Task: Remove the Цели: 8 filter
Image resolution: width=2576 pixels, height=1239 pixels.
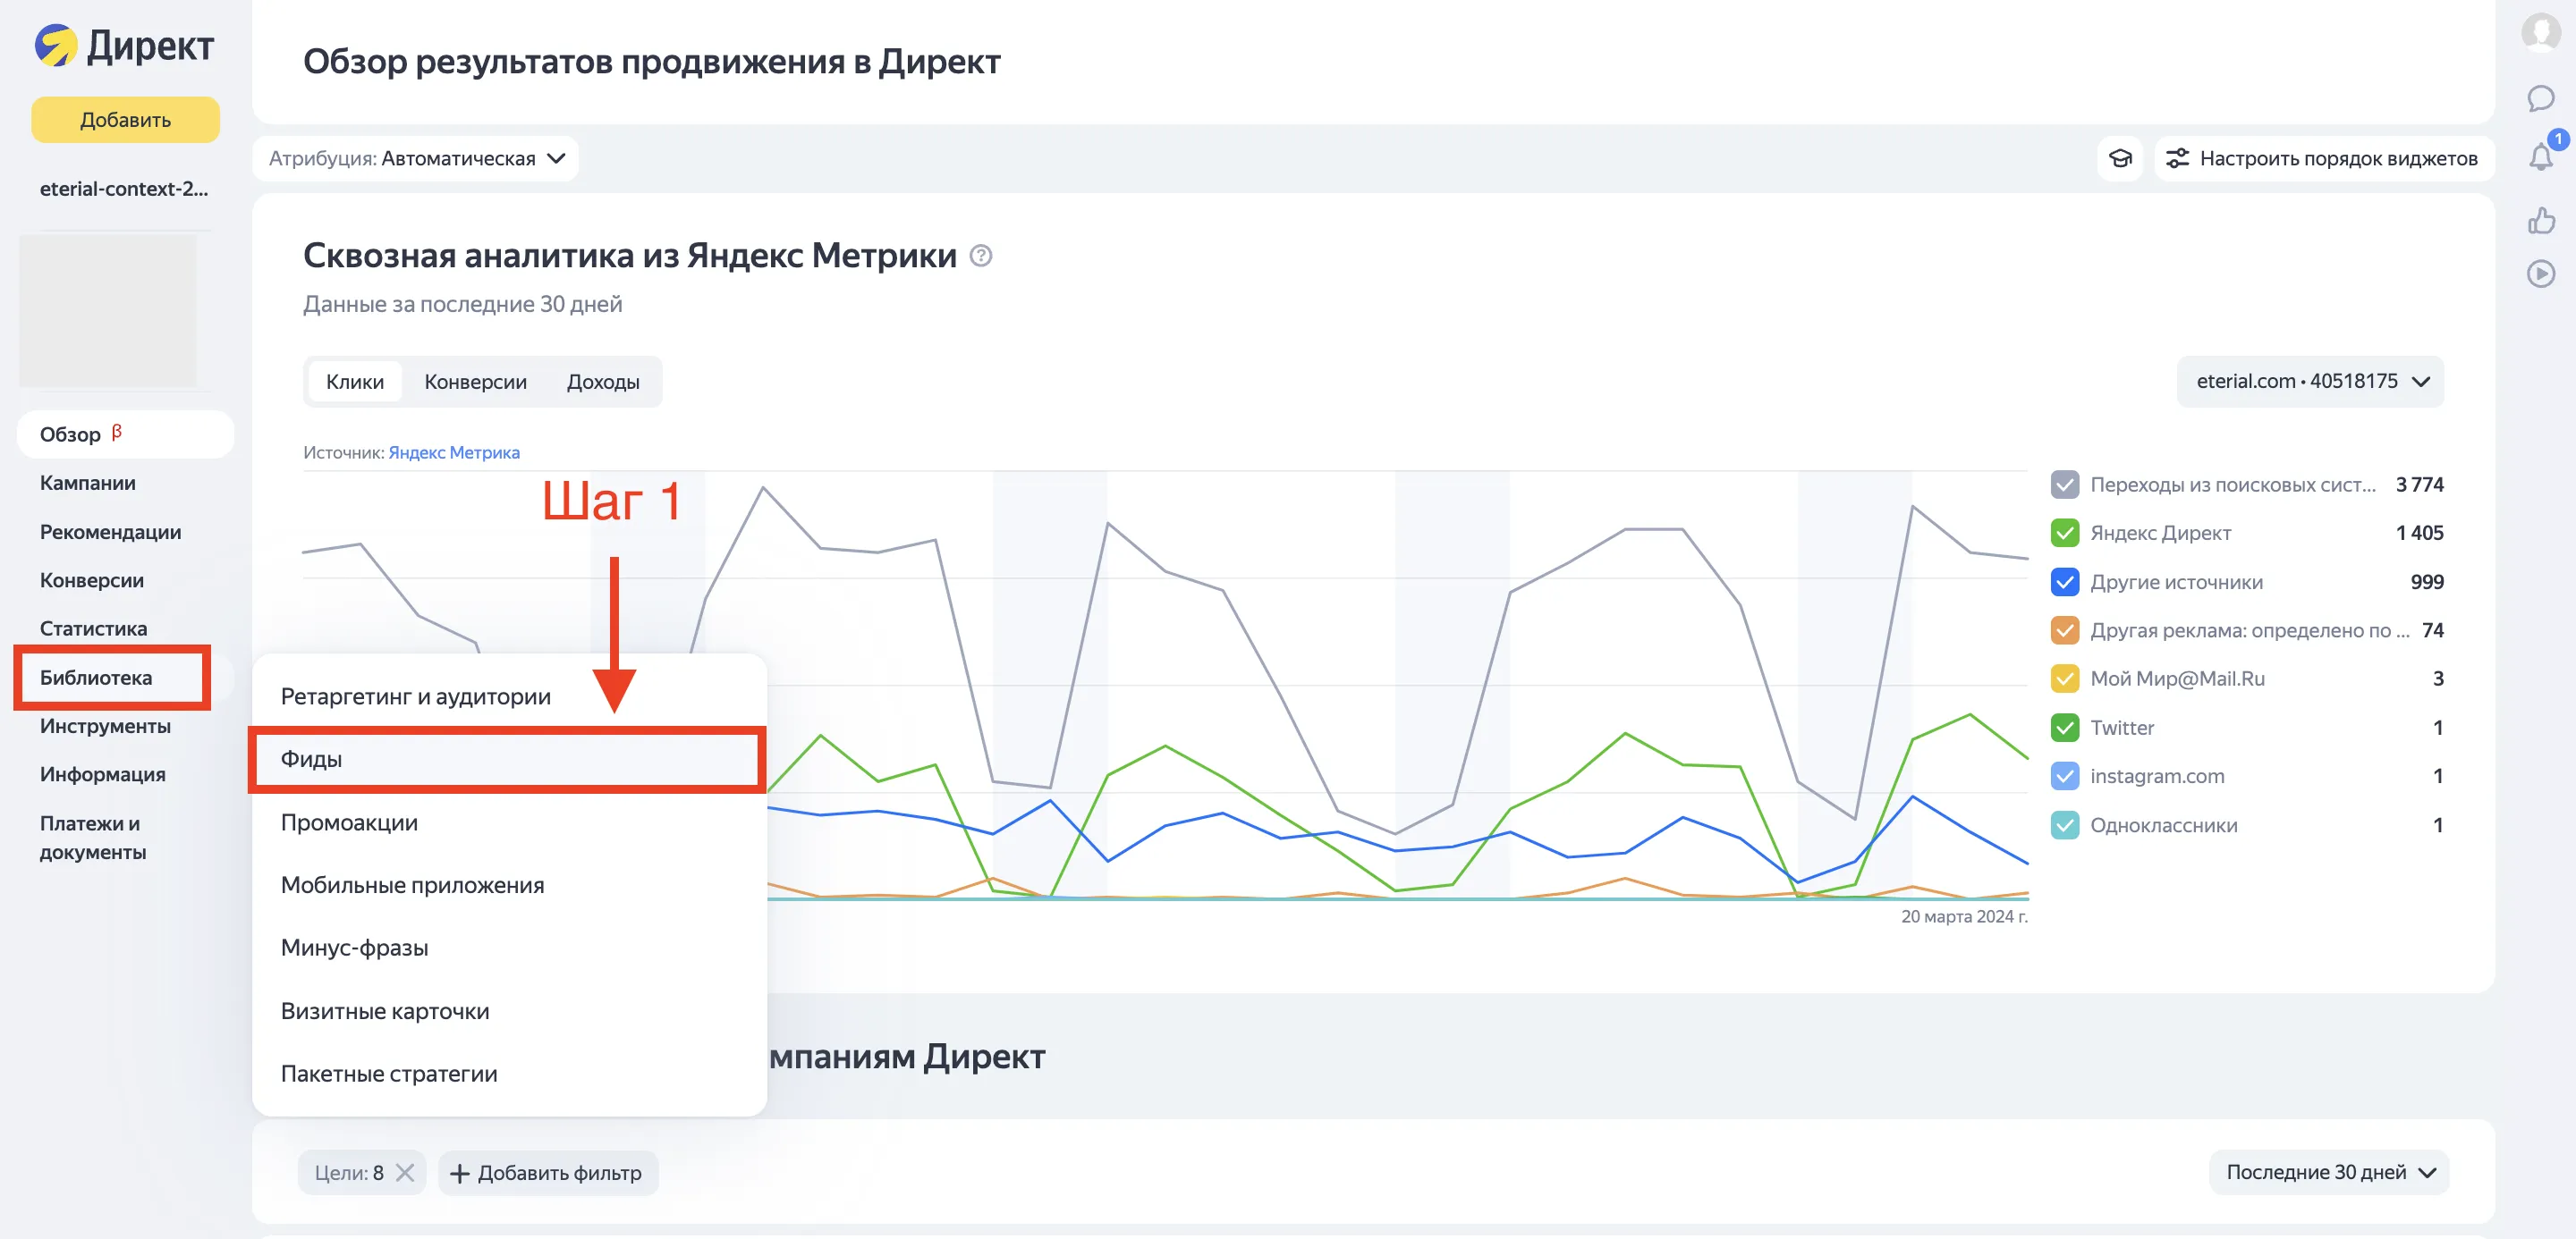Action: click(405, 1172)
